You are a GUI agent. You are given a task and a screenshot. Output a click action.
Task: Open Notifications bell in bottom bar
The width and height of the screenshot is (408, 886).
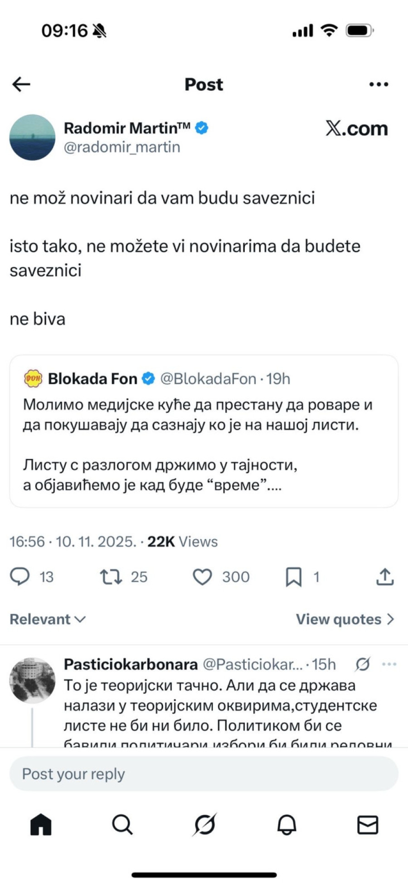pyautogui.click(x=286, y=825)
